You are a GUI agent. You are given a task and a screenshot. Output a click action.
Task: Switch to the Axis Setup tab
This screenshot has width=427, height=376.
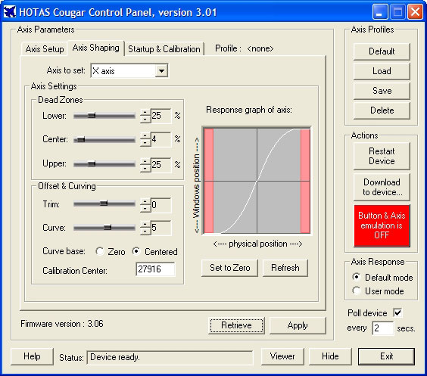[x=45, y=49]
